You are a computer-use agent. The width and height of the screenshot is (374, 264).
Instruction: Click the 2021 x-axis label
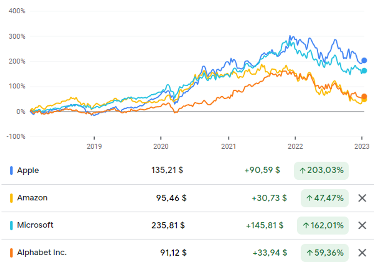tap(229, 146)
